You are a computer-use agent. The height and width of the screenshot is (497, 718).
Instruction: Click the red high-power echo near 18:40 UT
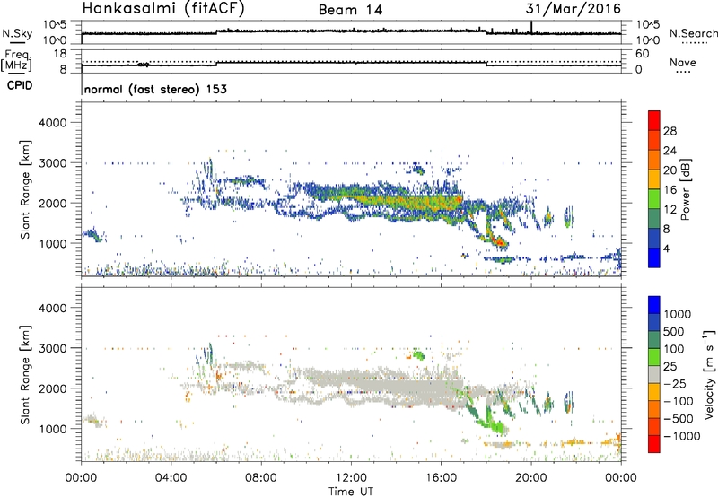point(501,242)
